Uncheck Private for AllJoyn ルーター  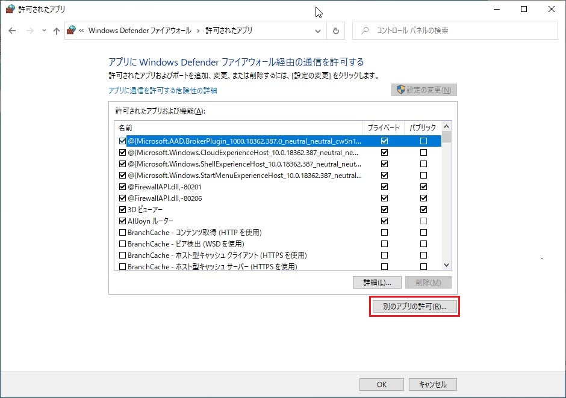384,221
